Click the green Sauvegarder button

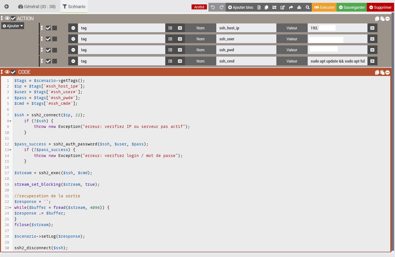point(351,7)
